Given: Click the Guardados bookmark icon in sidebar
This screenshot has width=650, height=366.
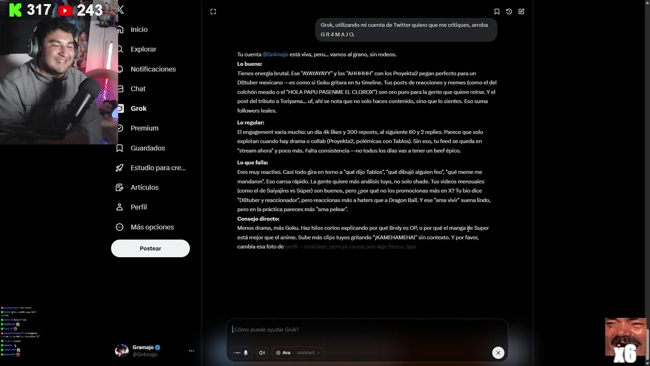Looking at the screenshot, I should tap(120, 148).
